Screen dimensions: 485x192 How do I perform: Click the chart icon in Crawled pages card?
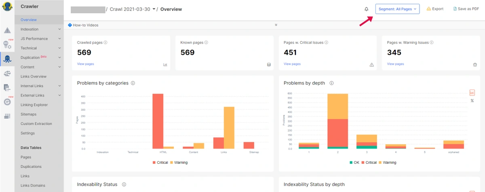tap(165, 64)
